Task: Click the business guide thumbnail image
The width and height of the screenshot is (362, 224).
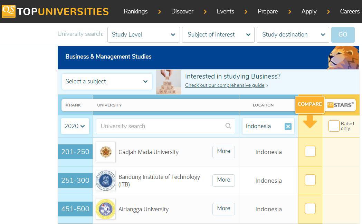Action: click(168, 82)
